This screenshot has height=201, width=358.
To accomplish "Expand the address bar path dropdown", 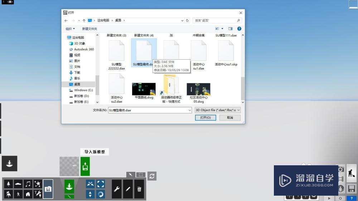I will (182, 20).
